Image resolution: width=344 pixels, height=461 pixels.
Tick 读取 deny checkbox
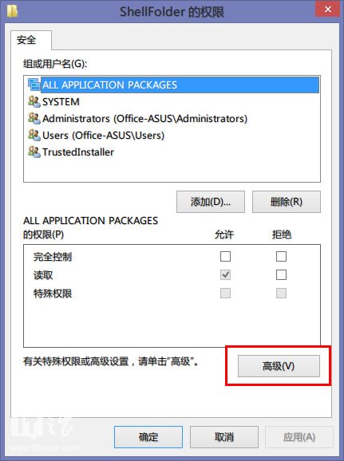tap(281, 275)
